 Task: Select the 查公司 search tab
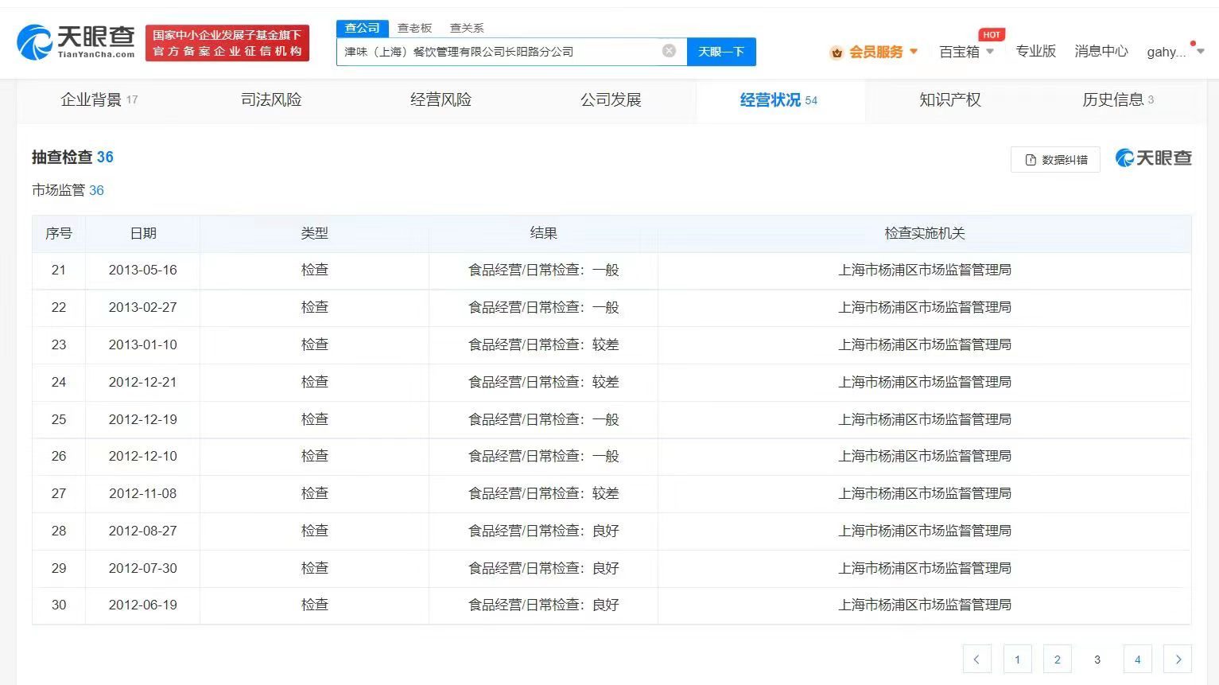(x=363, y=28)
